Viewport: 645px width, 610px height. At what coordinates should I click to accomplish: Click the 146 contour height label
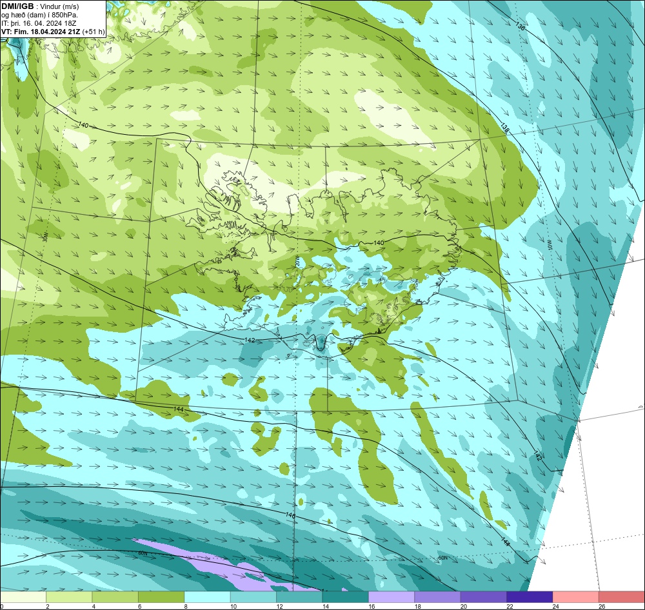(290, 515)
